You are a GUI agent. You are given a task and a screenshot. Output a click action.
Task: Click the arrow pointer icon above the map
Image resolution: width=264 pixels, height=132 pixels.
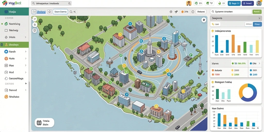176,12
